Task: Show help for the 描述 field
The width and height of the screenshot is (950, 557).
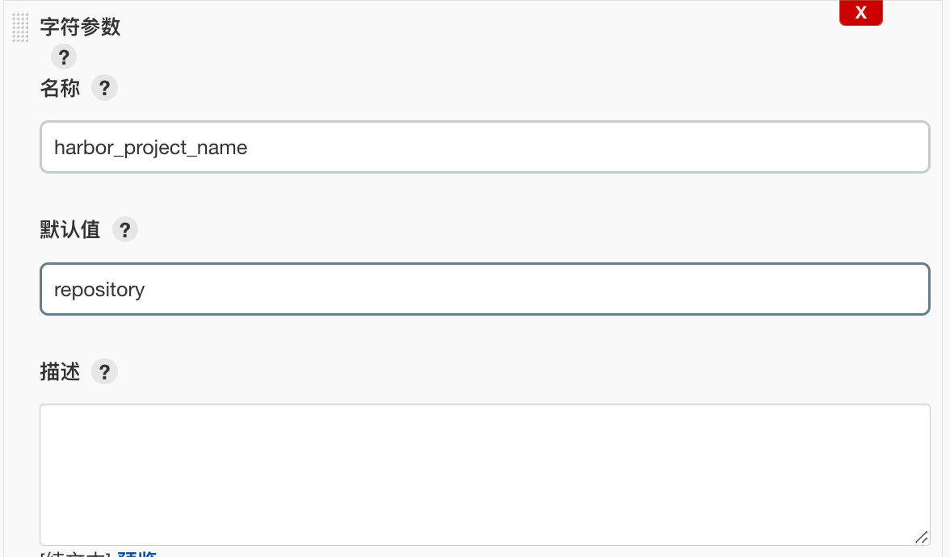Action: 104,372
